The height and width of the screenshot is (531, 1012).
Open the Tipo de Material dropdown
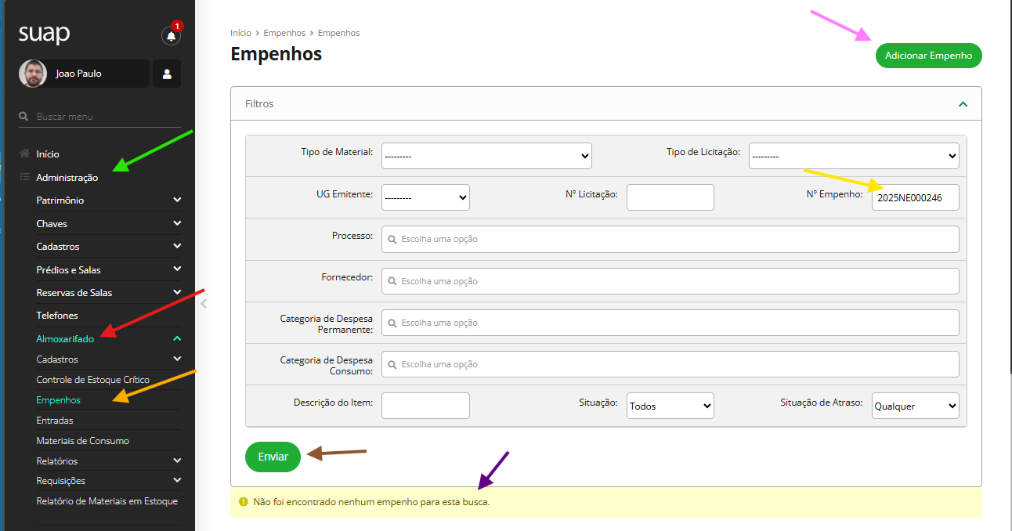[x=486, y=156]
